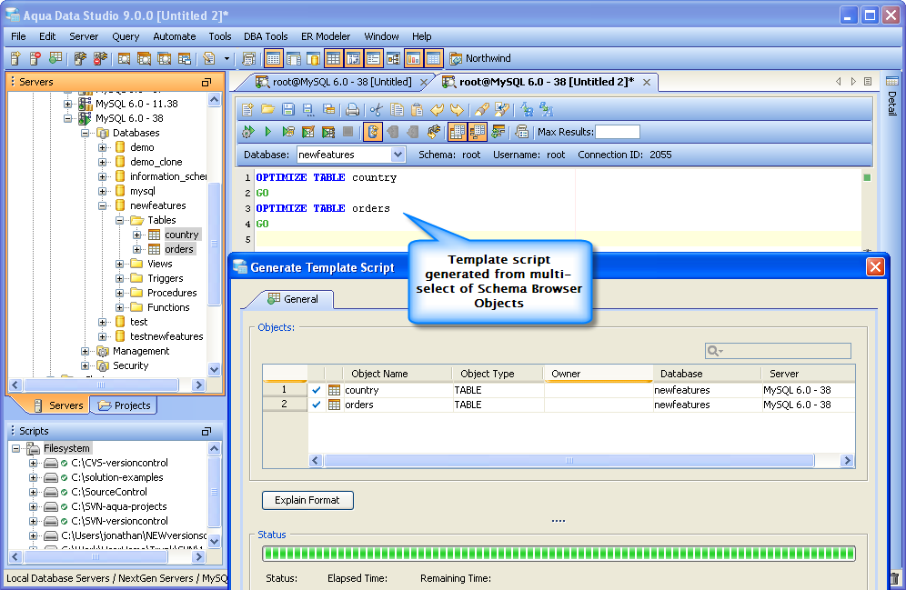Toggle the checkmark for country row
This screenshot has width=906, height=590.
pyautogui.click(x=317, y=390)
